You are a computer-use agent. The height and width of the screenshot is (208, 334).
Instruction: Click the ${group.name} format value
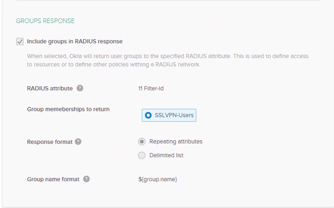[x=158, y=179]
